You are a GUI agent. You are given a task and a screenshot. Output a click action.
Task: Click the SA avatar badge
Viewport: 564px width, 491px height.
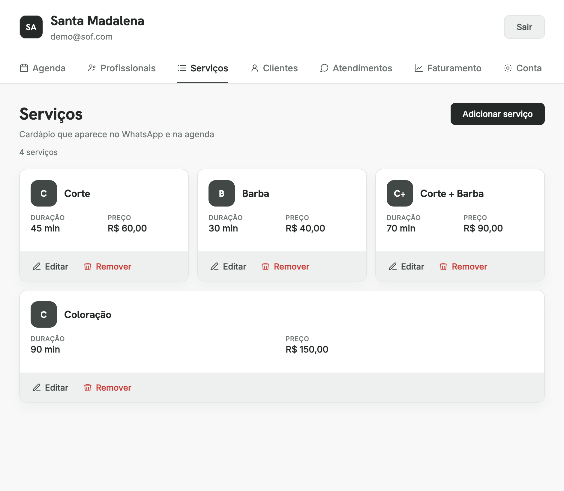point(31,27)
